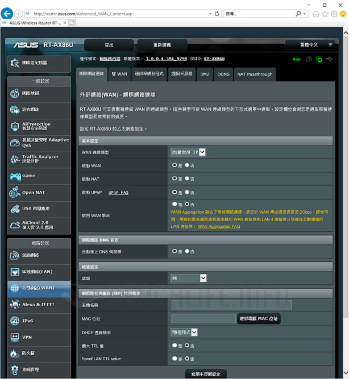Open Wireless settings icon in sidebar
Viewport: 349px width, 379px height.
coord(15,255)
